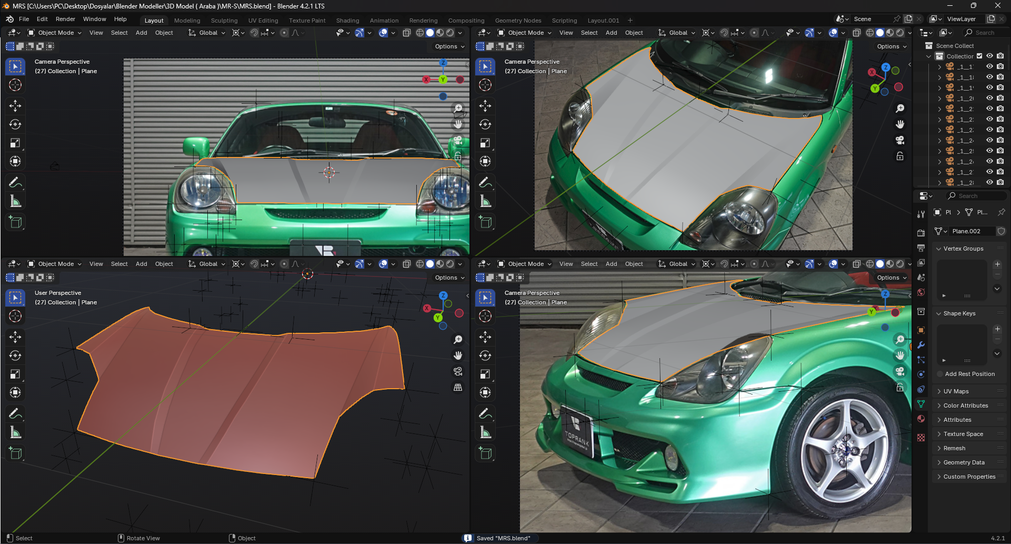The image size is (1011, 544).
Task: Hide the Collection using its eye icon
Action: [989, 56]
